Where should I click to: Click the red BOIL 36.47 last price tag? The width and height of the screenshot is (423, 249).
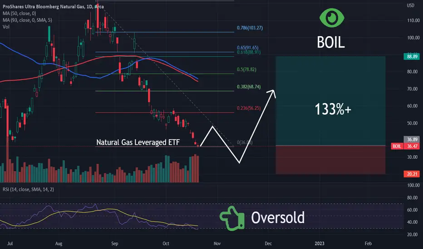405,146
